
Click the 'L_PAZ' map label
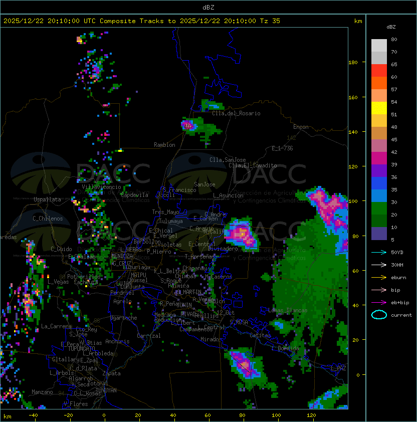point(338,368)
